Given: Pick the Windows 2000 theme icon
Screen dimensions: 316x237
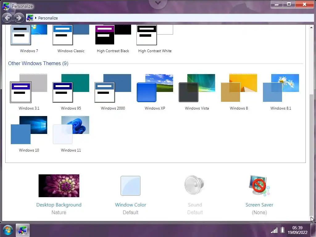Looking at the screenshot, I should (x=113, y=88).
